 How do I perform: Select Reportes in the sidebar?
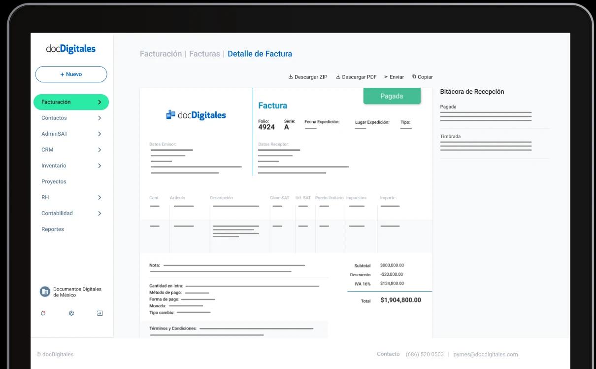pyautogui.click(x=53, y=229)
